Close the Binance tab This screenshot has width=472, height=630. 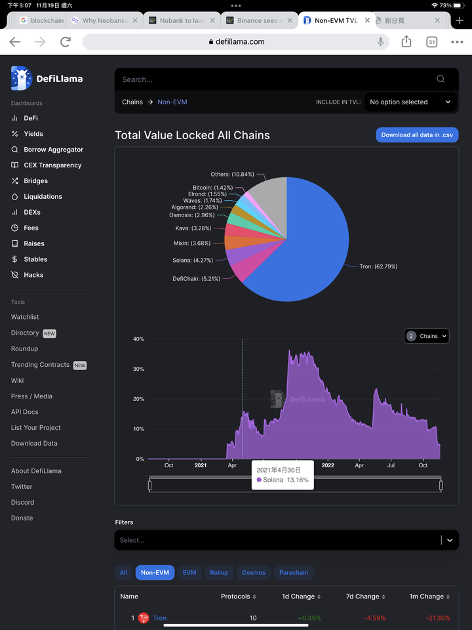[290, 20]
